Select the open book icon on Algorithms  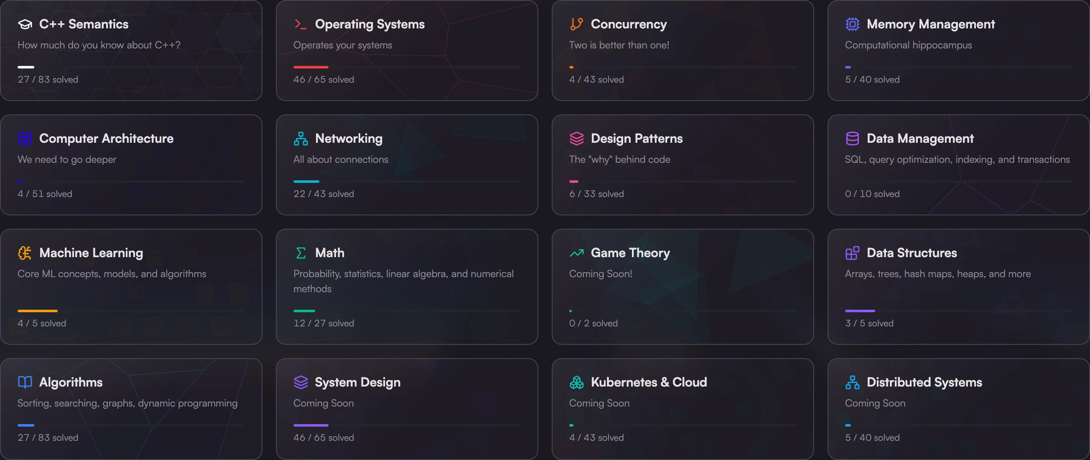click(25, 382)
